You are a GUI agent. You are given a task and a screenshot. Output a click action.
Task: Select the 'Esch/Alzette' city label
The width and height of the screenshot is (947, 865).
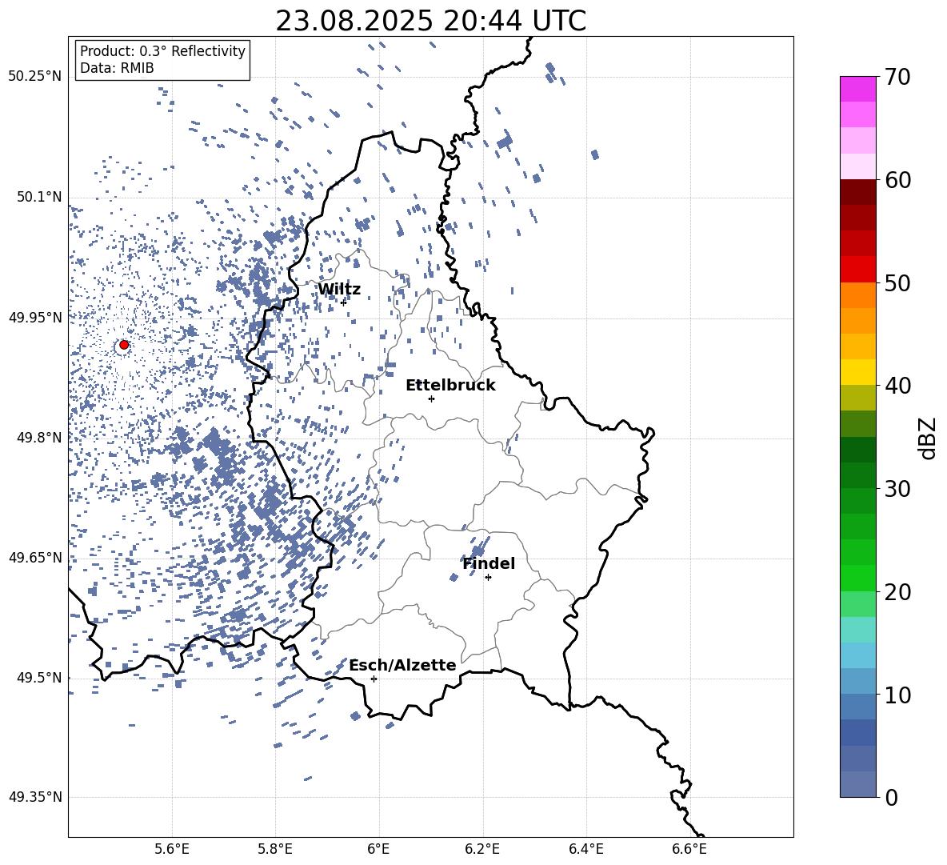click(402, 665)
